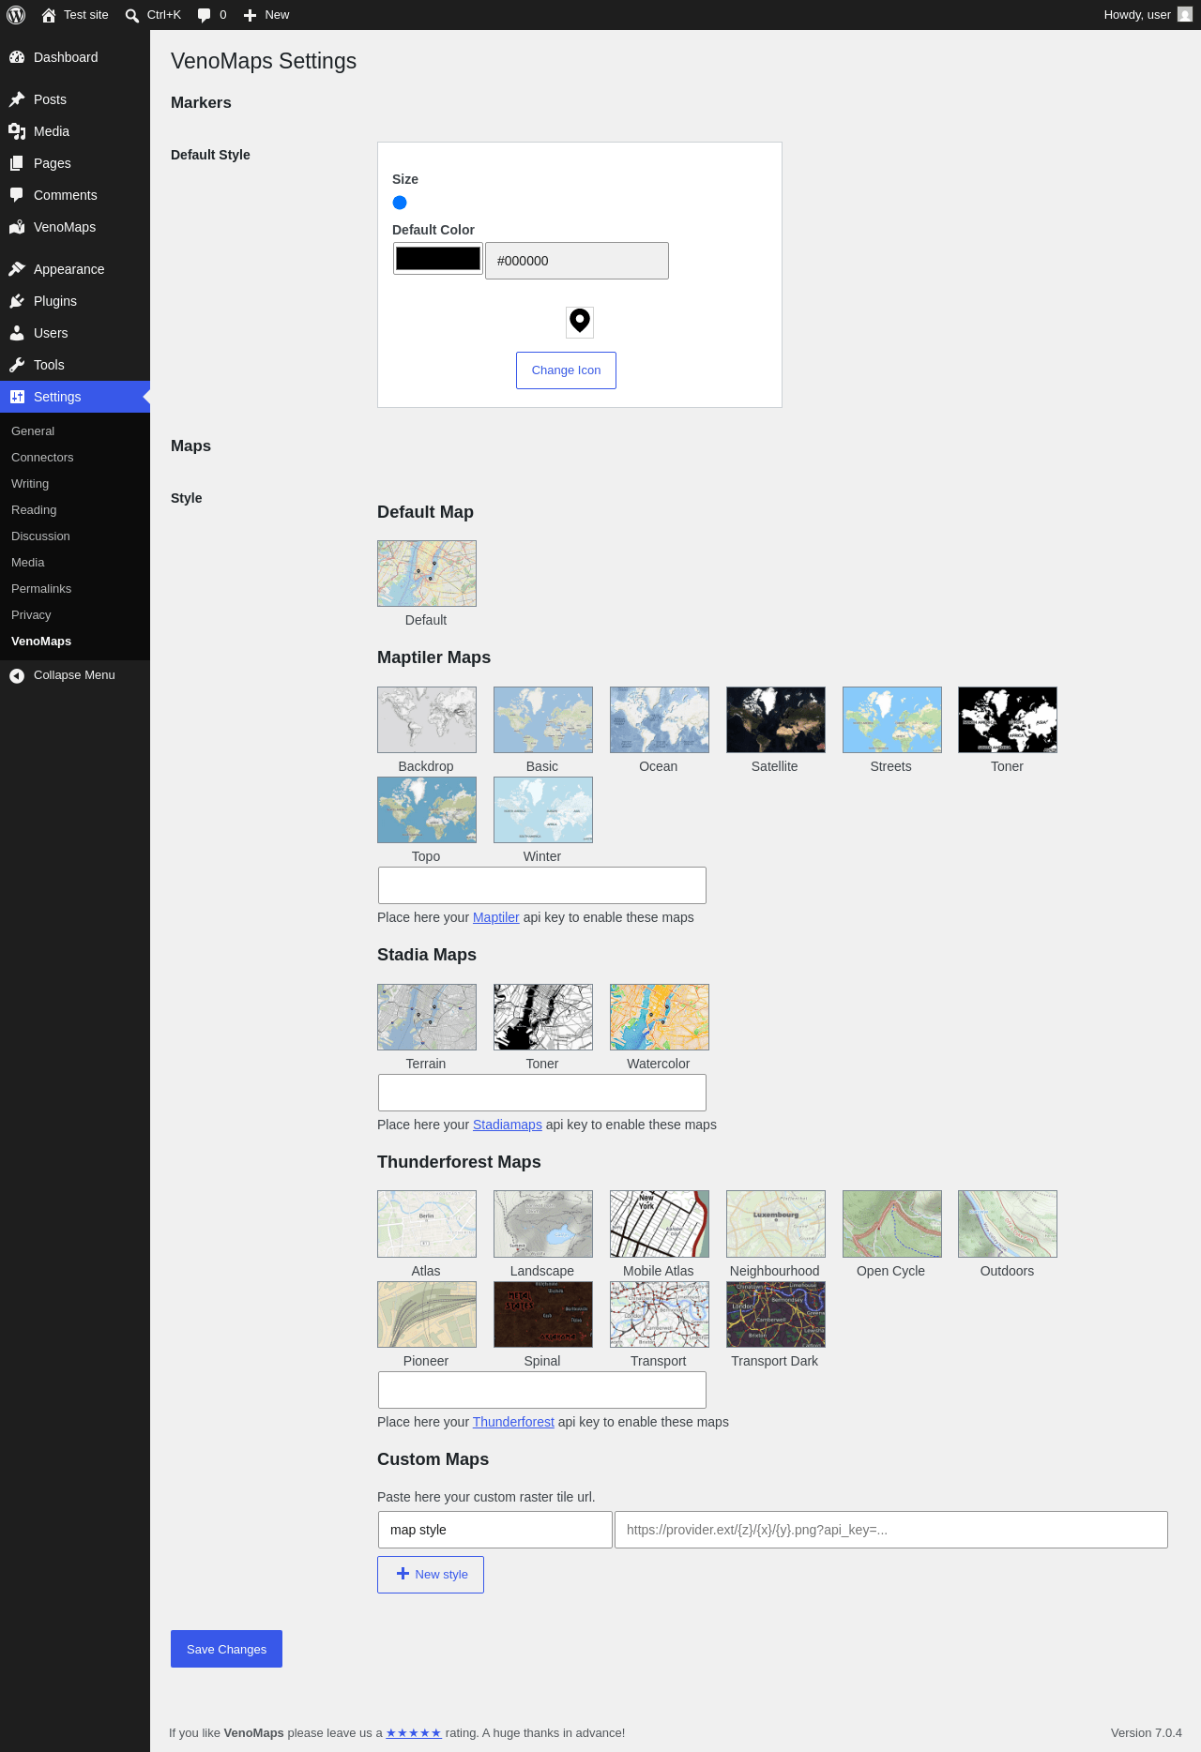This screenshot has width=1201, height=1752.
Task: Click the WordPress logo icon
Action: coord(16,15)
